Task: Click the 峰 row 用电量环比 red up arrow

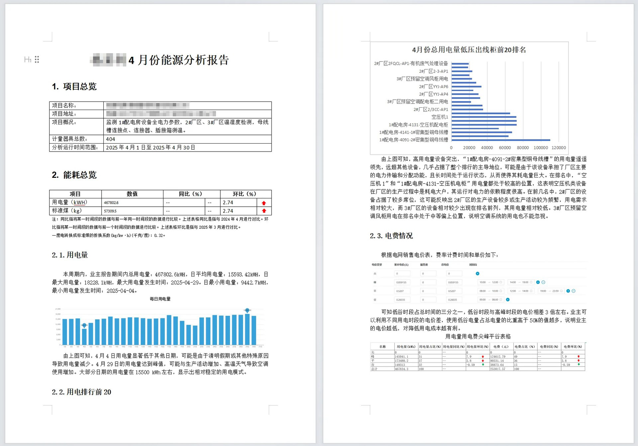Action: click(483, 357)
